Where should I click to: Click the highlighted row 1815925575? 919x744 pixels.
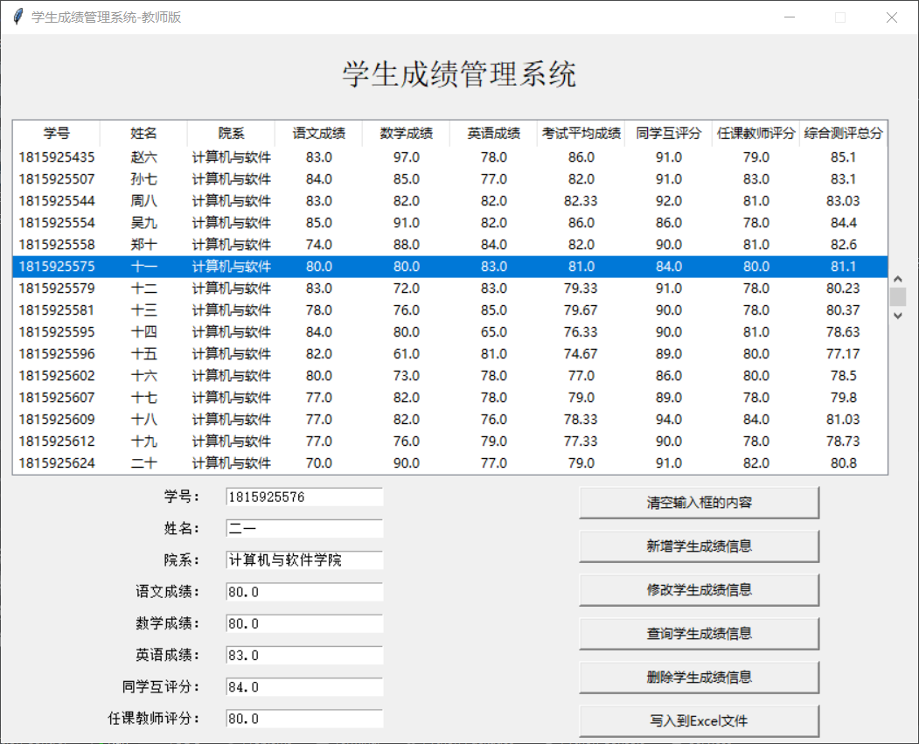pyautogui.click(x=450, y=267)
